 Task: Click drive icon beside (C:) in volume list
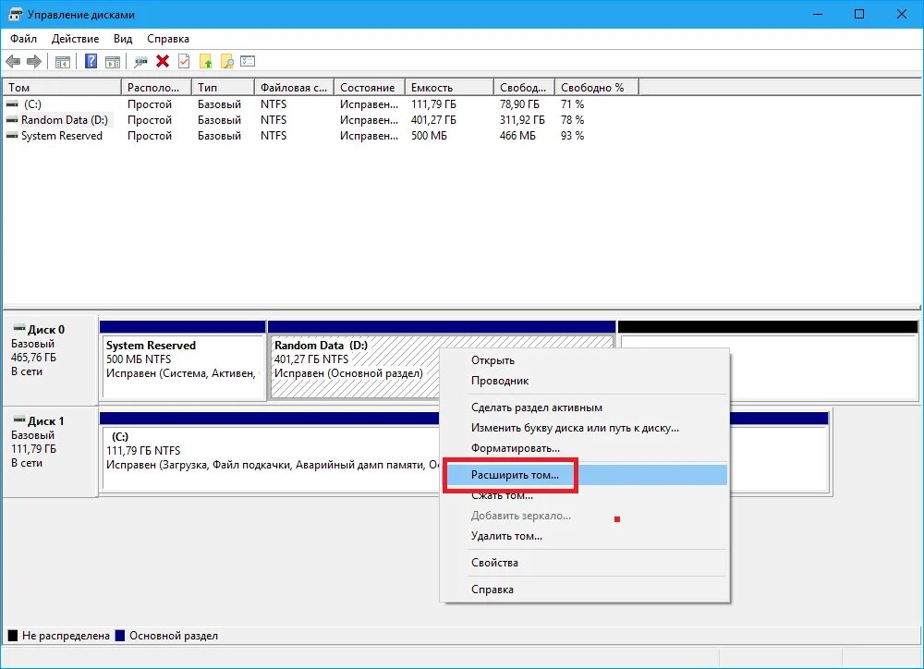(12, 104)
